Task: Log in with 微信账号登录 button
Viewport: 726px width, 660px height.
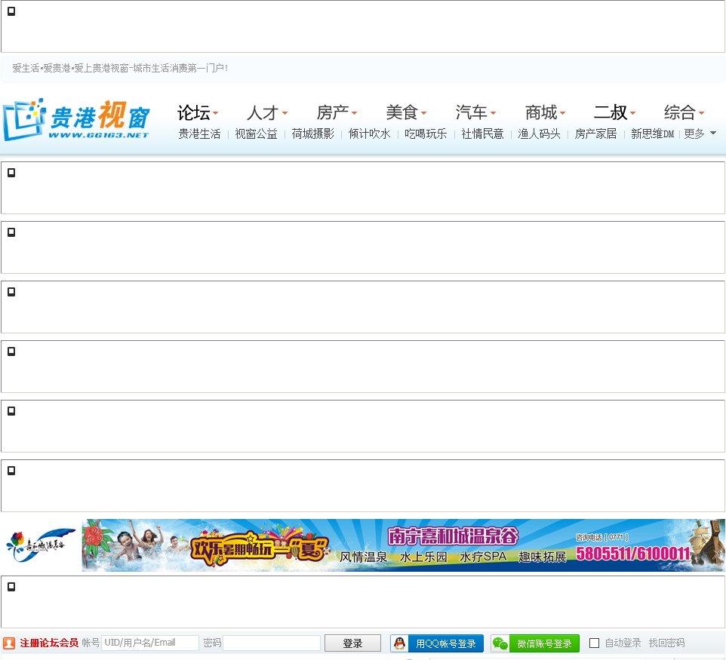Action: click(535, 643)
